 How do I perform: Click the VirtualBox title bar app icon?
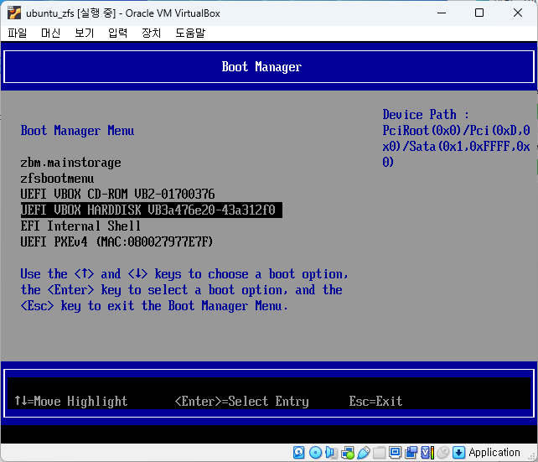pos(13,13)
